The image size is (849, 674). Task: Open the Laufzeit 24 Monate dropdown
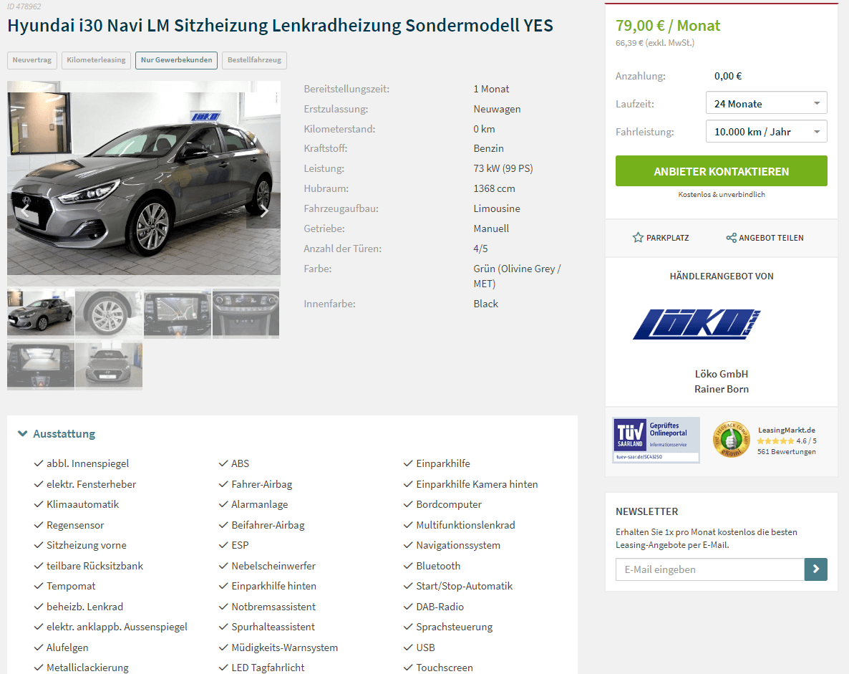click(766, 103)
